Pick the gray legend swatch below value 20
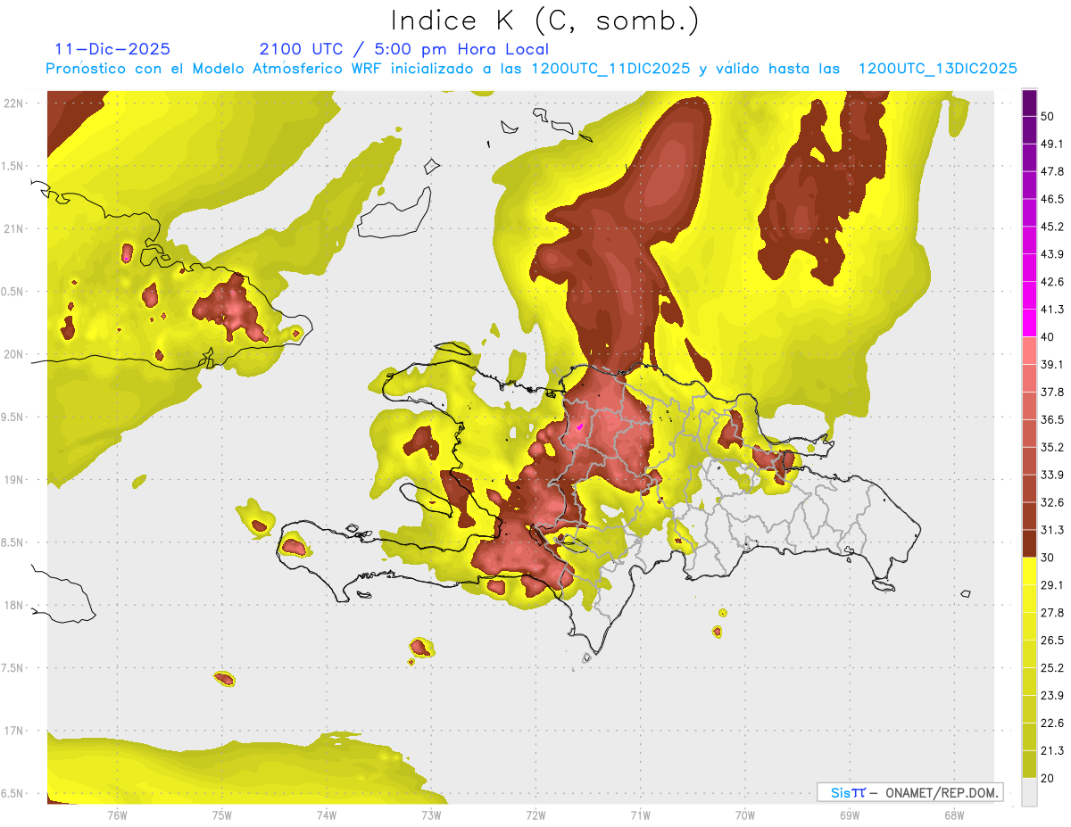The image size is (1071, 827). (1030, 791)
